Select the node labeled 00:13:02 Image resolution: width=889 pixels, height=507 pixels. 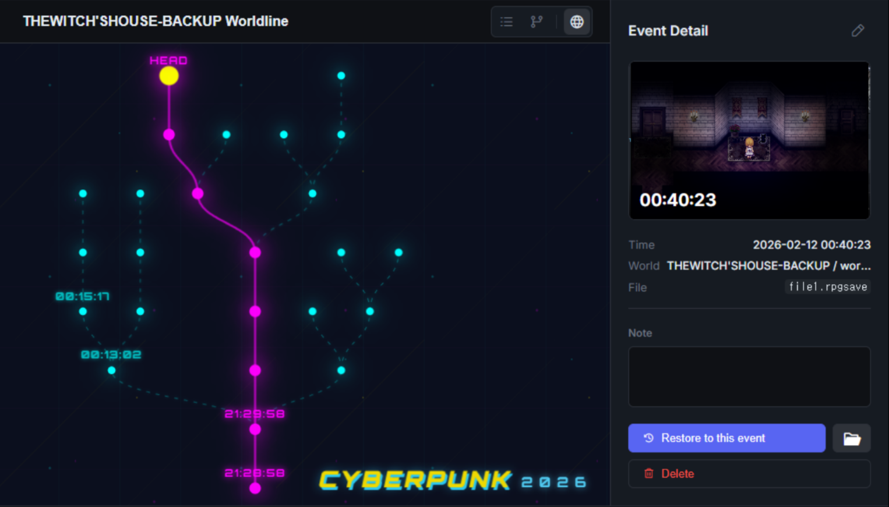point(111,370)
